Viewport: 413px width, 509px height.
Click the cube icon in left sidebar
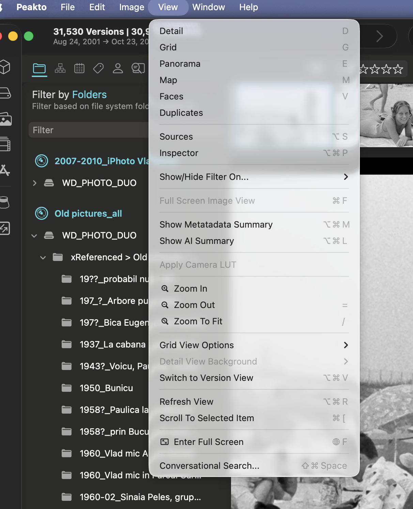[x=5, y=67]
